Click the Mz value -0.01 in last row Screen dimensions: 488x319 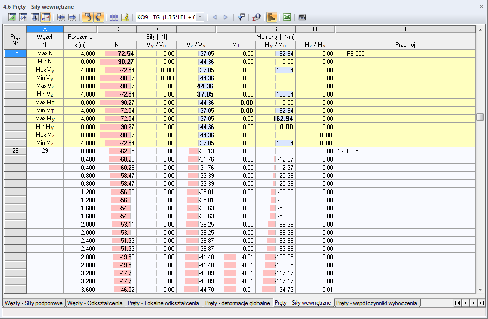click(315, 289)
